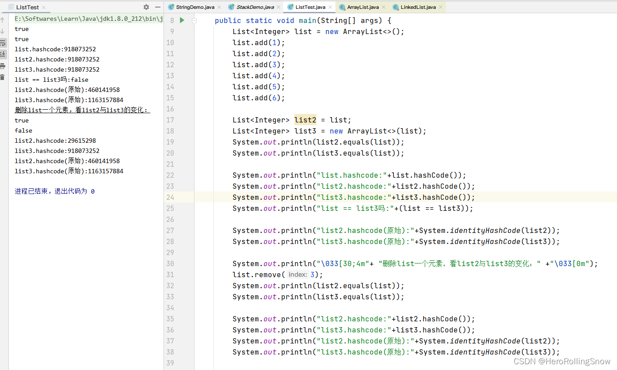Click the '\033[30;4m' string literal
The height and width of the screenshot is (370, 617).
pos(345,264)
